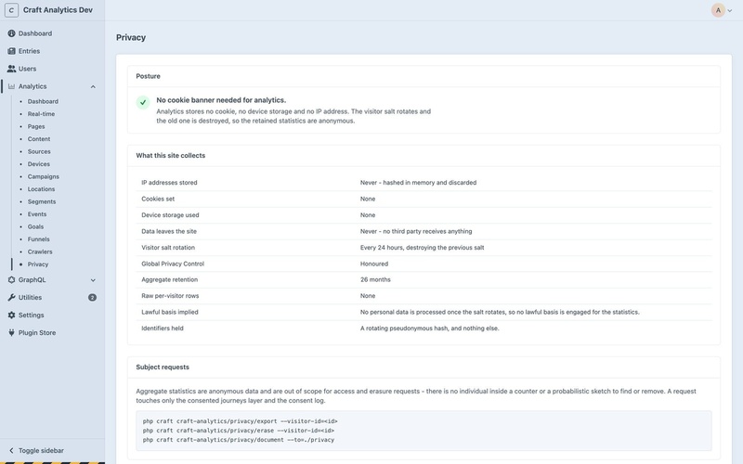The width and height of the screenshot is (743, 464).
Task: Open the Pages analytics sub-item
Action: [x=36, y=126]
